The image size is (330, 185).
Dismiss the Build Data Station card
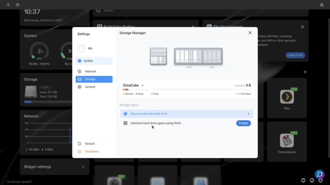pos(193,26)
